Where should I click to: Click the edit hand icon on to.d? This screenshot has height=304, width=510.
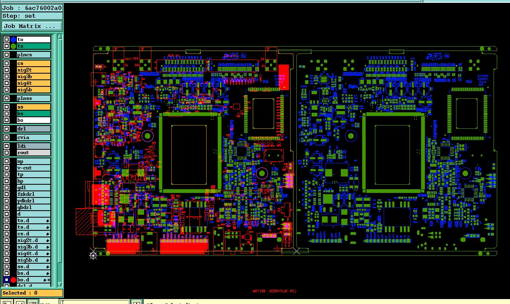(48, 220)
